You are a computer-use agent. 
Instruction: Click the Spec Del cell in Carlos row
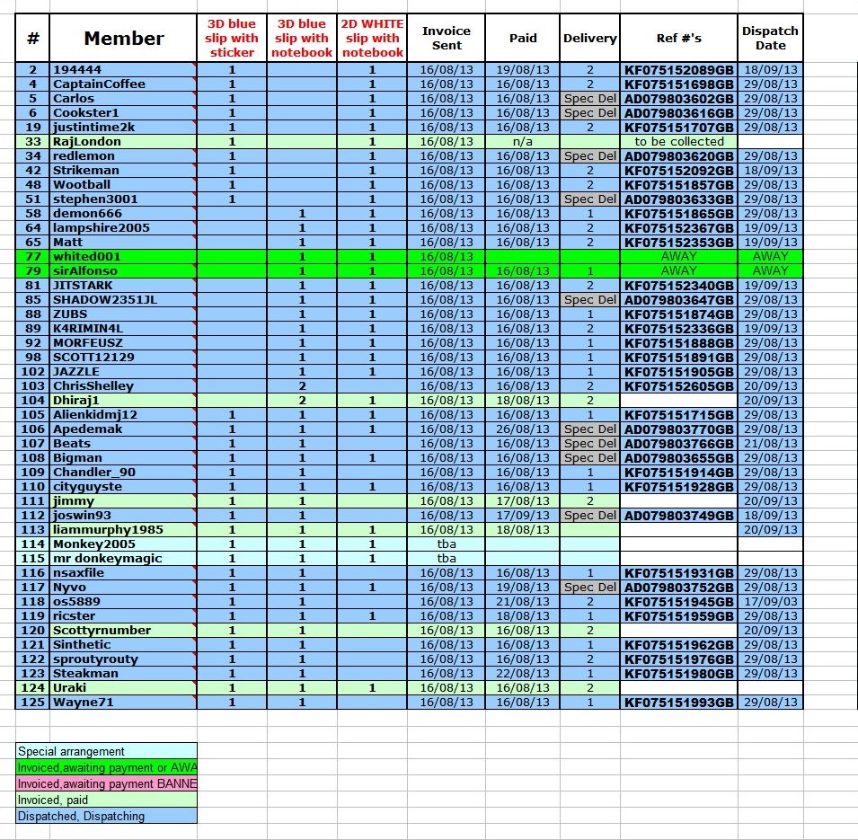click(590, 99)
